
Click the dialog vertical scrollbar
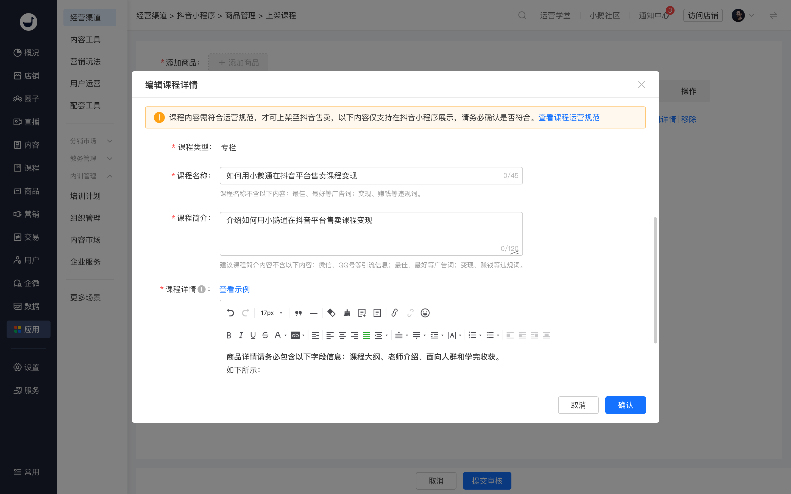point(655,280)
